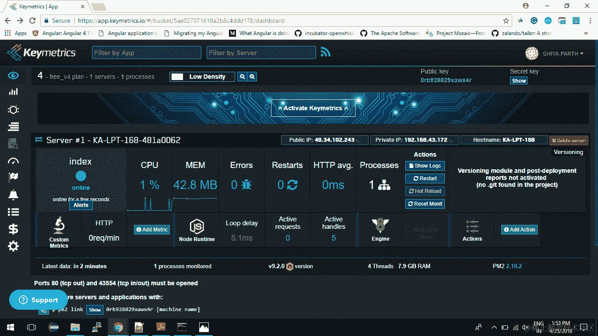
Task: Click the Node.js version hexagon icon
Action: pyautogui.click(x=289, y=266)
